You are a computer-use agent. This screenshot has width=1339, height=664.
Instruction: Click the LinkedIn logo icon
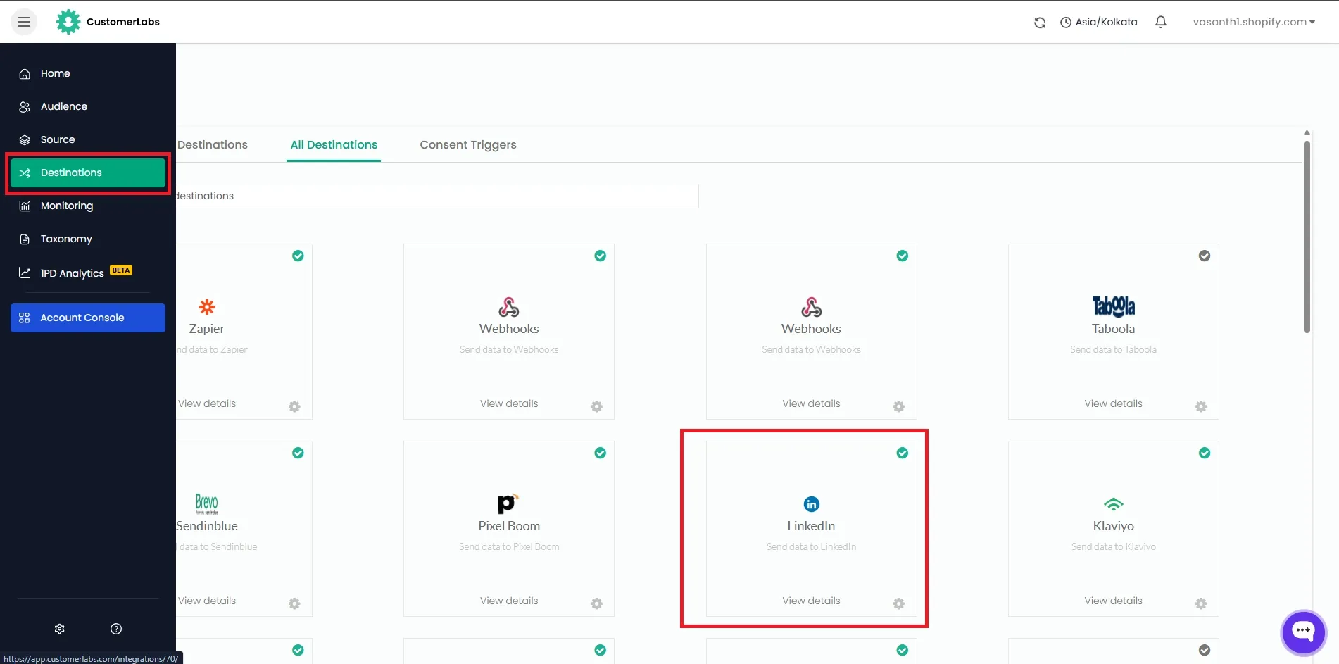coord(812,504)
